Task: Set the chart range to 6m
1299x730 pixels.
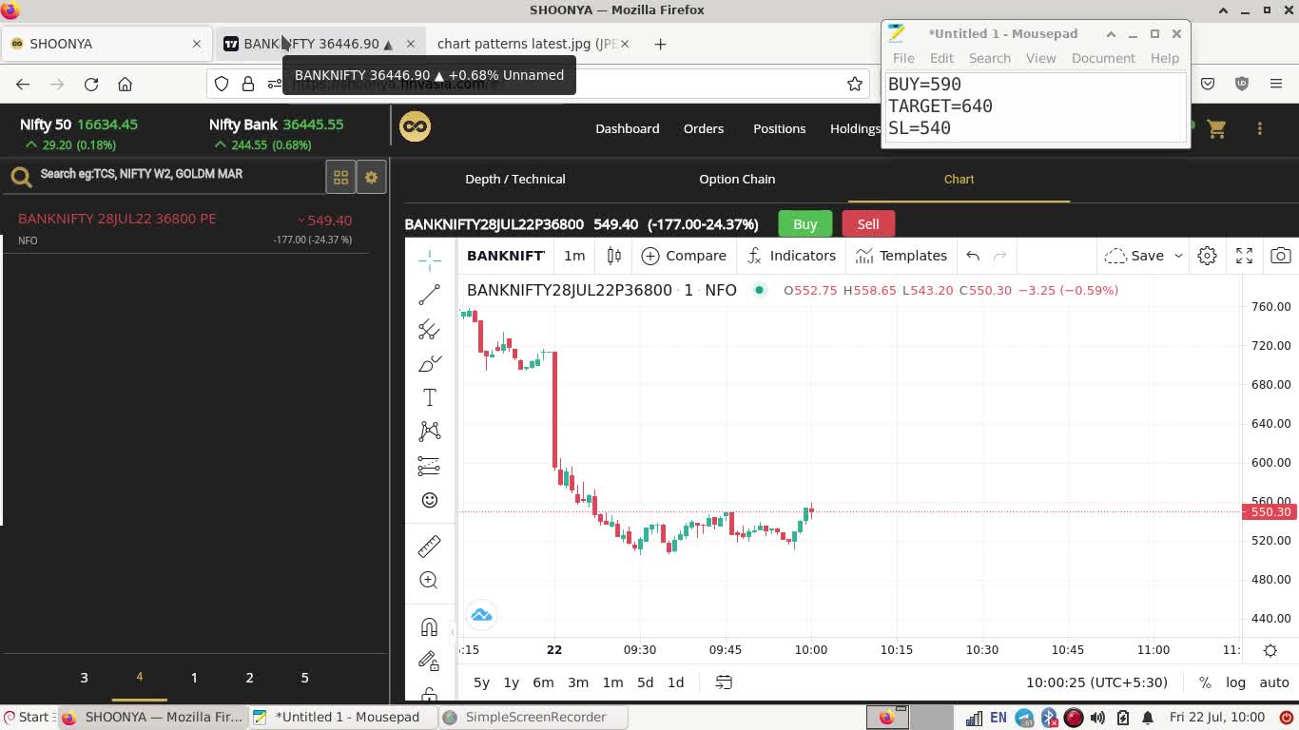Action: click(x=543, y=682)
